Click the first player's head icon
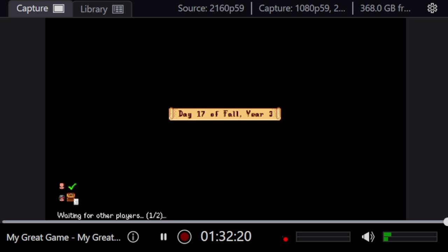Image resolution: width=448 pixels, height=252 pixels. pyautogui.click(x=62, y=186)
